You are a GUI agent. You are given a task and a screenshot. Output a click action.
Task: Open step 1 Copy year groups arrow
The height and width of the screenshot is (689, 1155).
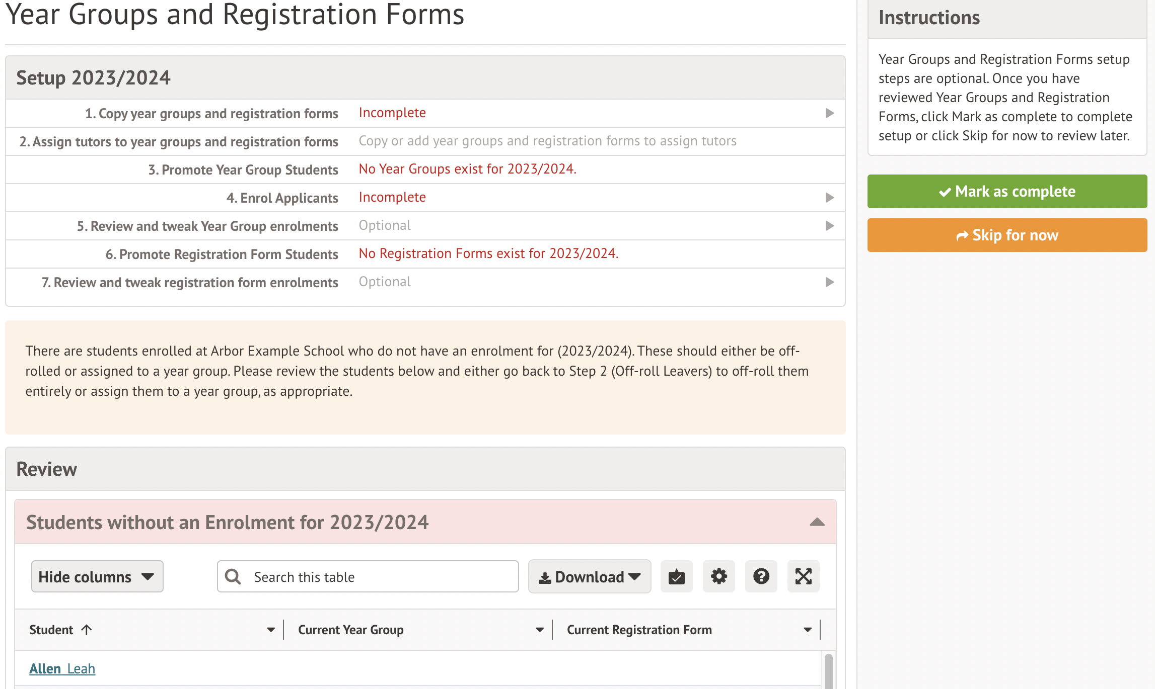[x=829, y=113]
